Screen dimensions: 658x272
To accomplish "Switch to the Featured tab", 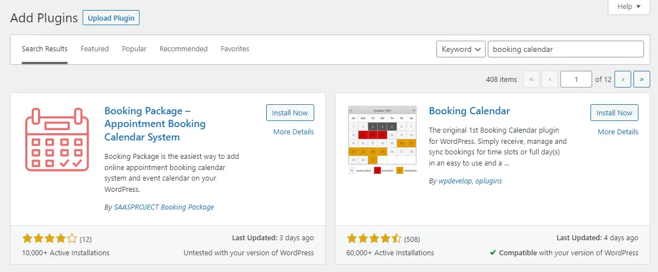I will [x=94, y=49].
